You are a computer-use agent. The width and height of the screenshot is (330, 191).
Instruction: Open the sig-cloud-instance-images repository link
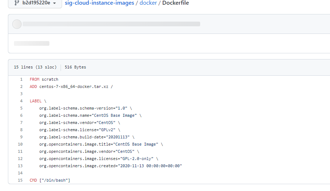[x=99, y=3]
